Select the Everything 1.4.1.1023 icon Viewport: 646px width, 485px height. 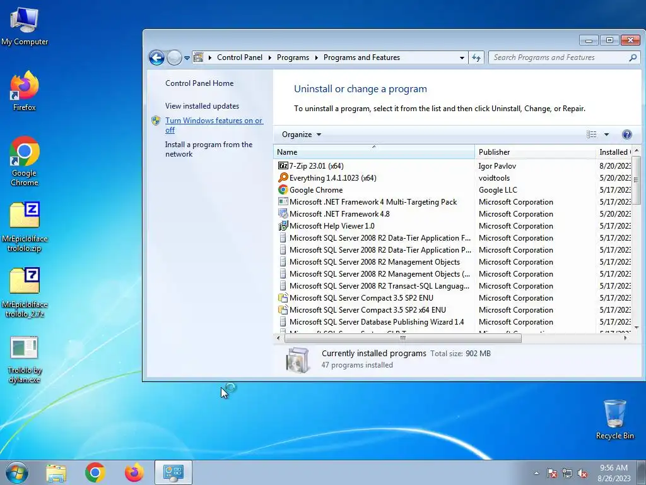point(283,177)
